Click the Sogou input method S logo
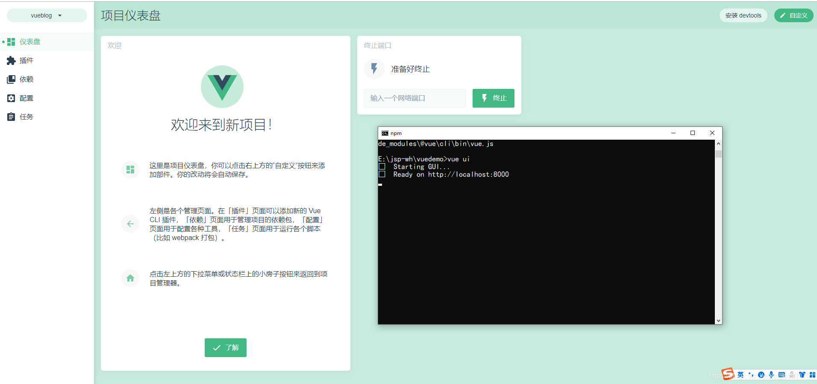 click(728, 374)
